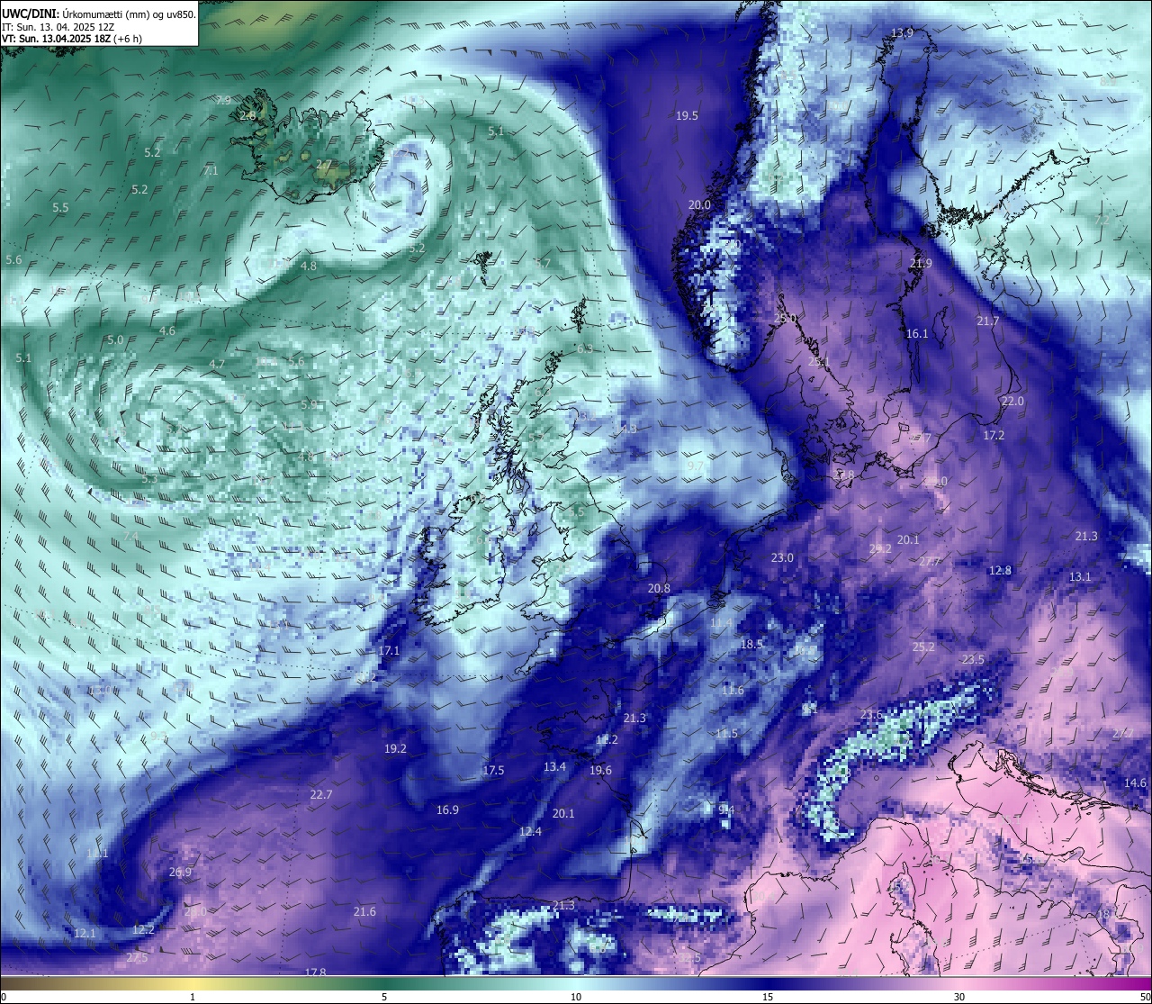Click the 5.5 value at the left edge
This screenshot has width=1152, height=1004.
[60, 207]
